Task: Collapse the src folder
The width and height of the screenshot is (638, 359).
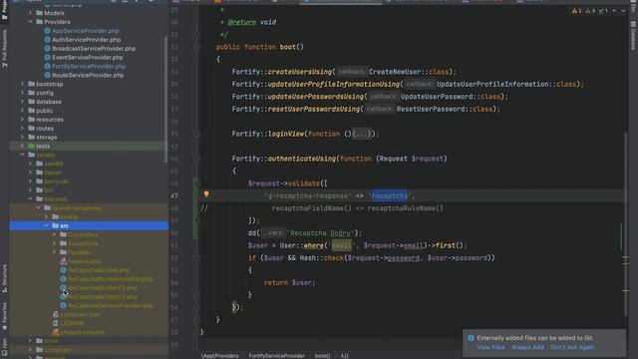Action: (46, 225)
